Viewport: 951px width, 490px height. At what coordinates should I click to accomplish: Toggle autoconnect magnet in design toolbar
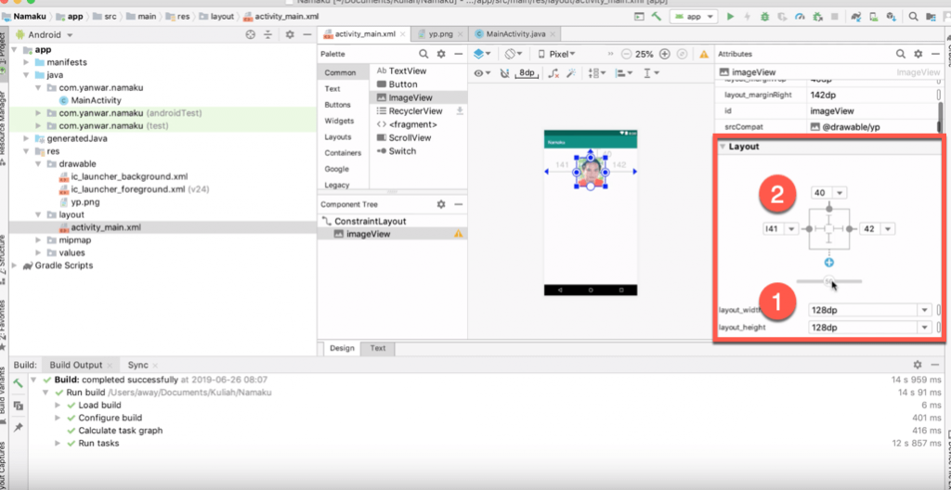click(504, 73)
